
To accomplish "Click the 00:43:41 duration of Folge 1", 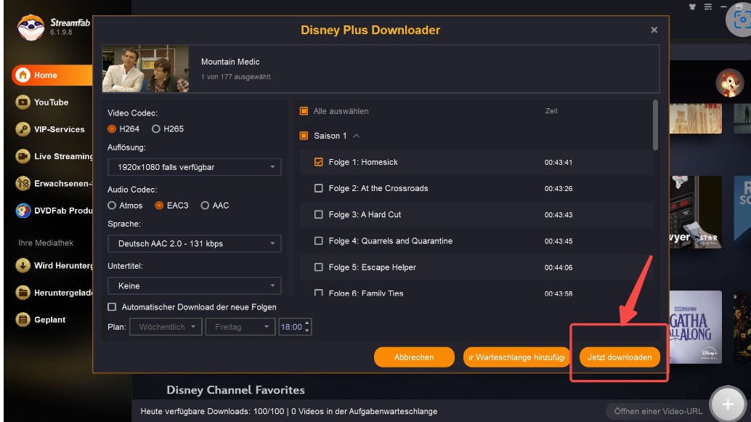I will point(558,163).
